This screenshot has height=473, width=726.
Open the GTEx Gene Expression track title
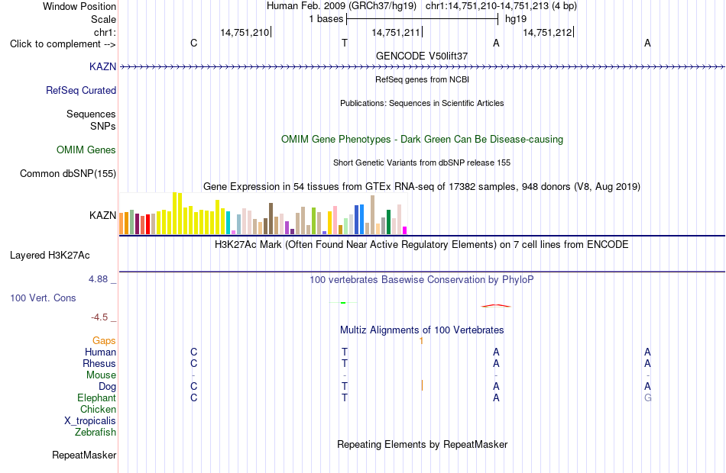[422, 186]
